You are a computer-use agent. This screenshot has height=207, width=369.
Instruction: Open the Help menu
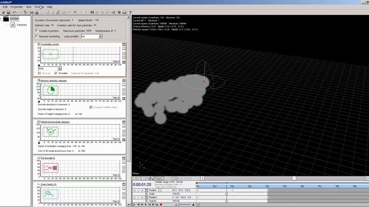50,7
